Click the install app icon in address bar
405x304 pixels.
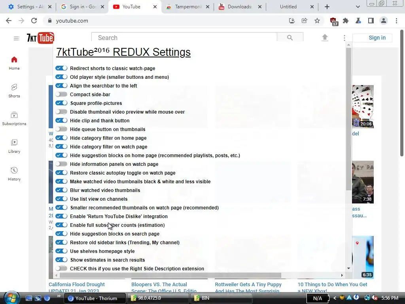292,21
